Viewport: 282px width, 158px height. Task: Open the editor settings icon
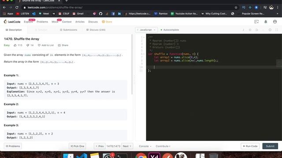click(x=270, y=30)
